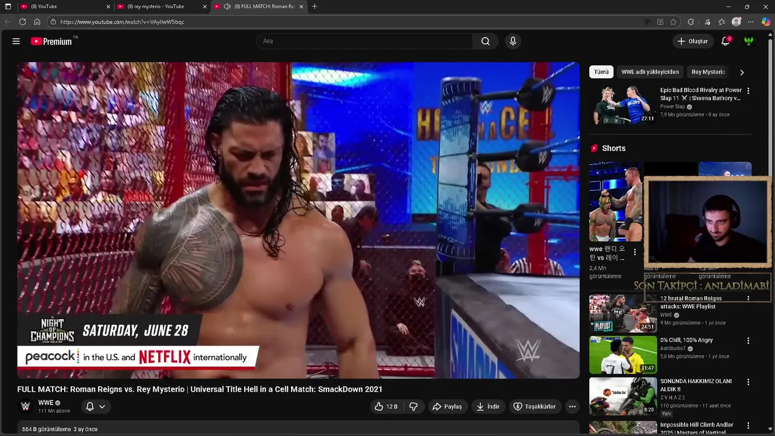
Task: Go back with browser back arrow
Action: [x=8, y=22]
